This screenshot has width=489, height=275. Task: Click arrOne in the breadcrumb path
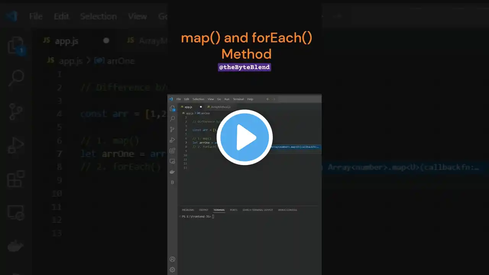pos(205,113)
